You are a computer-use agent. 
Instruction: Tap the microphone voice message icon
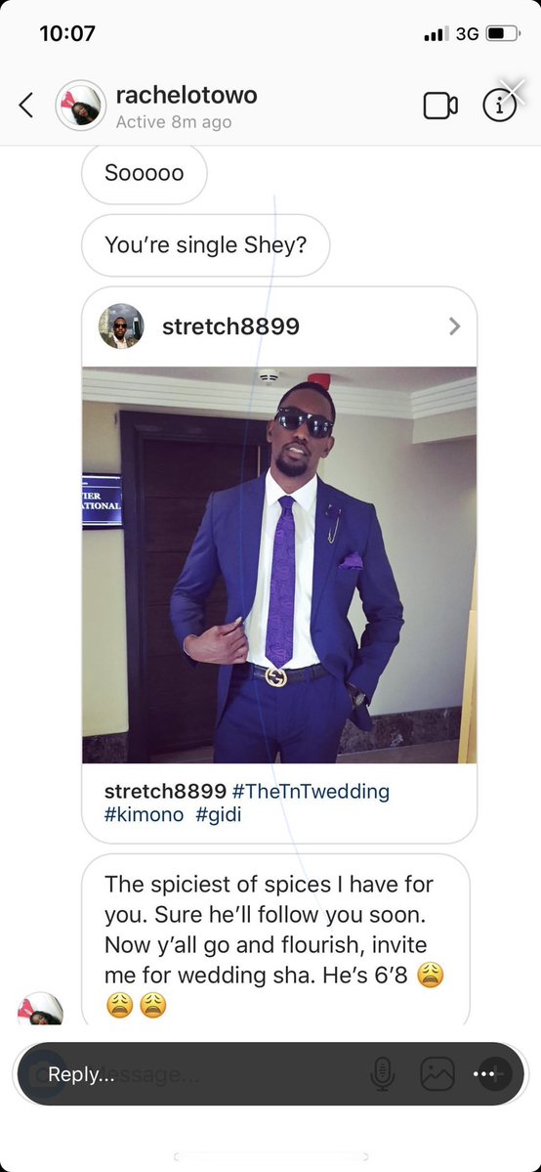click(384, 1074)
